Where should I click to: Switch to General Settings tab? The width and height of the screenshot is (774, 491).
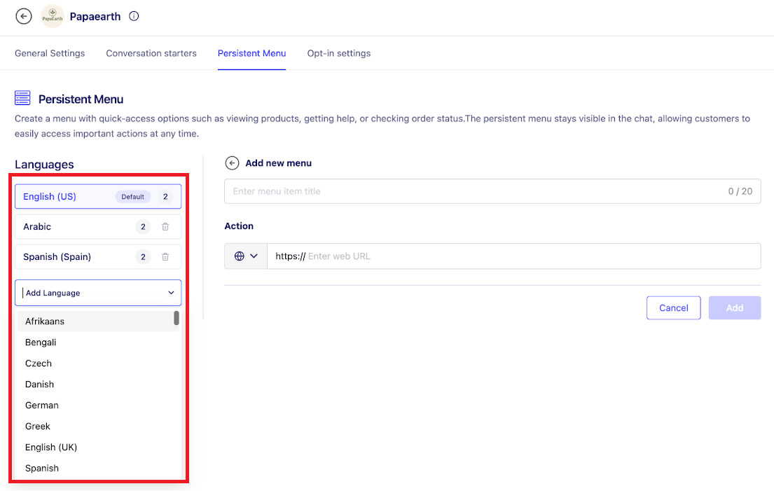(50, 53)
